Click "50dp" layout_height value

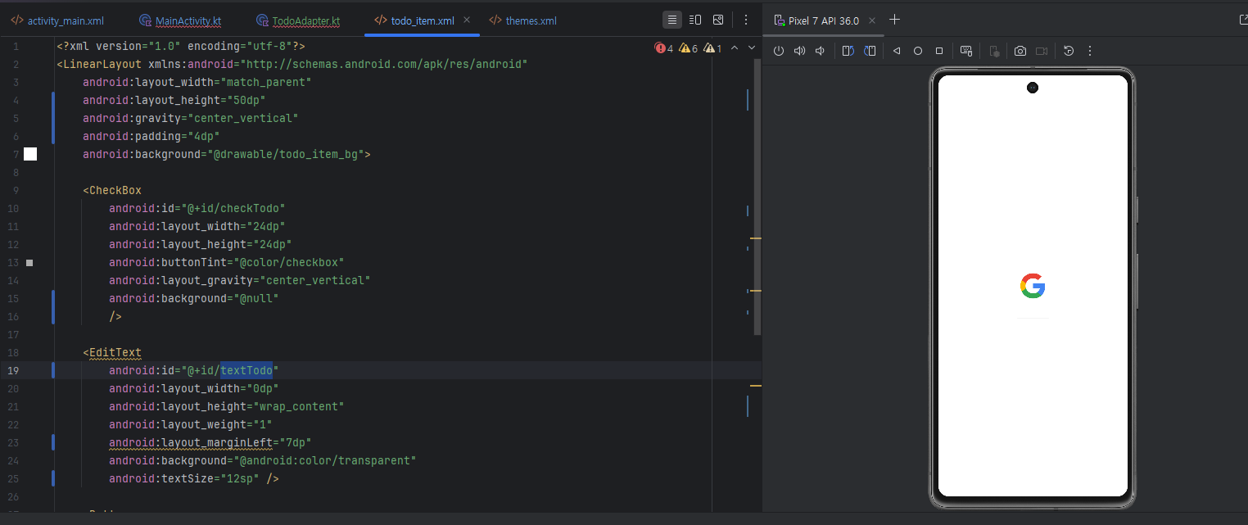243,100
